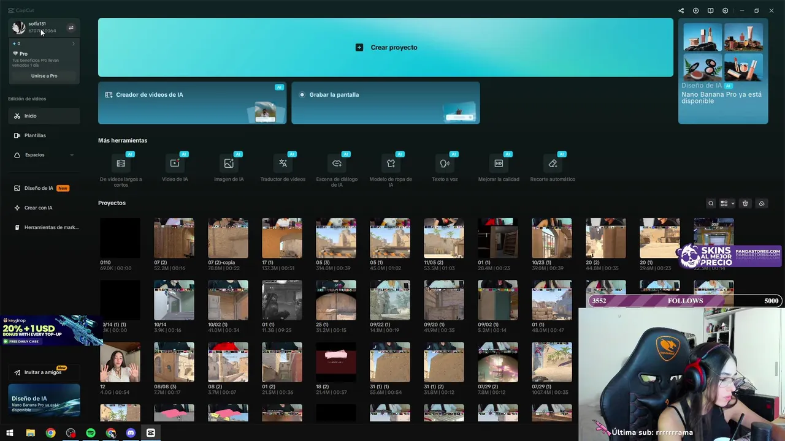Open File Explorer from taskbar
785x441 pixels.
(x=30, y=433)
